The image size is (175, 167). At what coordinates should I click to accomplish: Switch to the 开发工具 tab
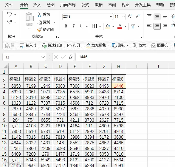143,5
